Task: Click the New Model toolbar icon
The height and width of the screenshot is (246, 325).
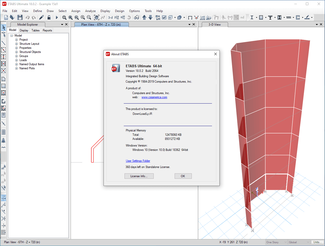Action: [6, 17]
